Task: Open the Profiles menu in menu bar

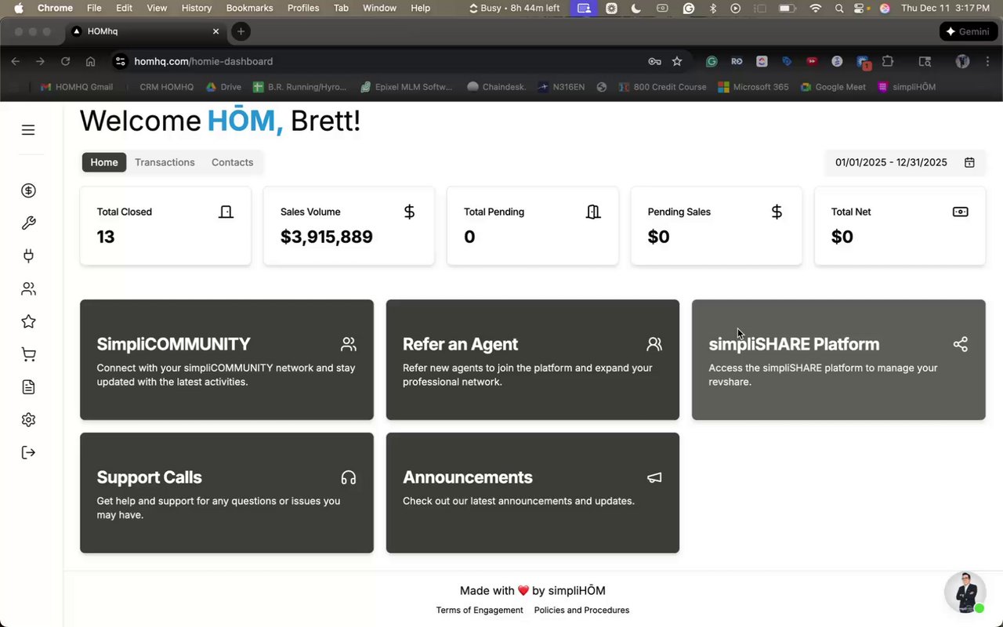Action: (x=303, y=8)
